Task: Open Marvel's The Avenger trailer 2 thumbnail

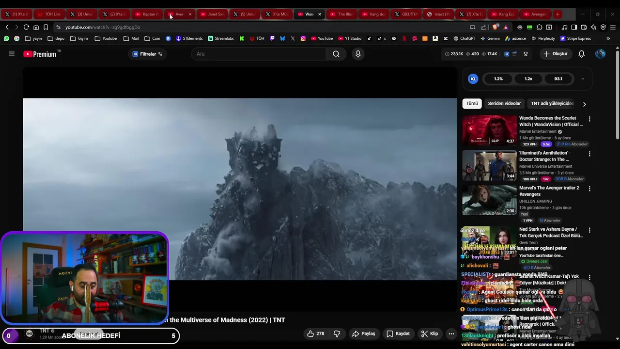Action: pyautogui.click(x=489, y=200)
